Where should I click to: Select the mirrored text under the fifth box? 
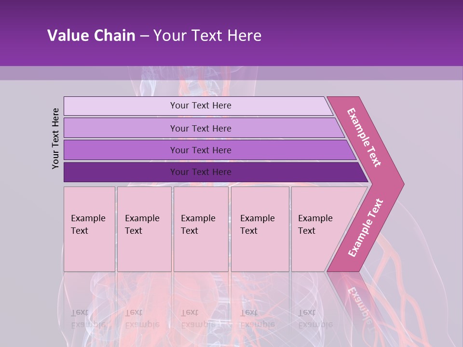point(315,318)
